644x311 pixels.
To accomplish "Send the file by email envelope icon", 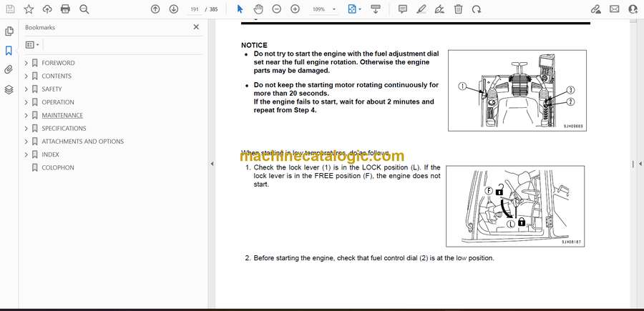I will tap(615, 9).
